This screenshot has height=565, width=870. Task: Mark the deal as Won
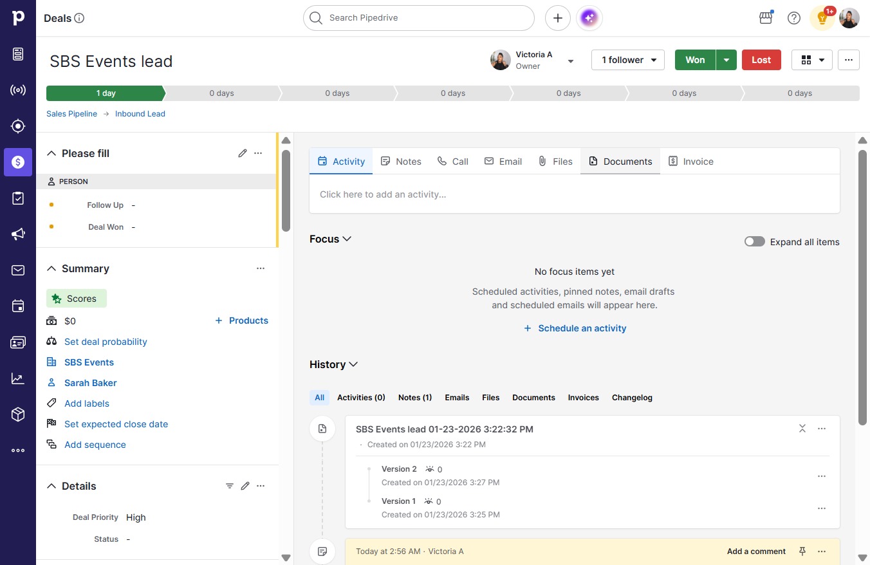click(695, 60)
